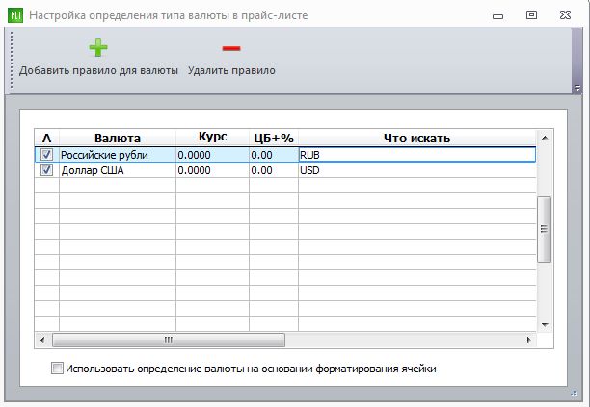Click the horizontal scrollbar left arrow
This screenshot has width=590, height=407.
point(42,340)
